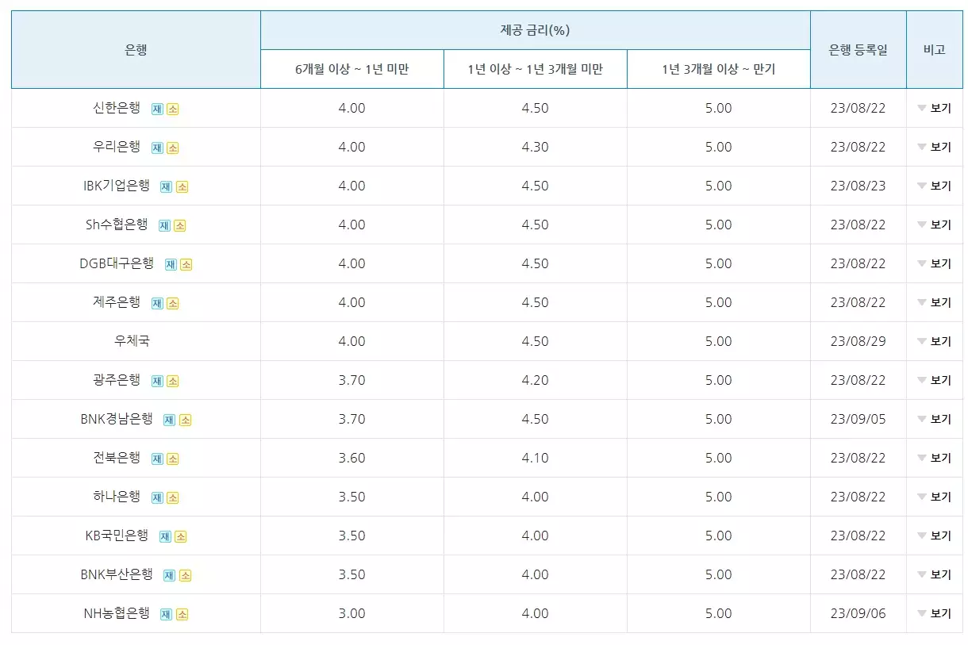Click BNK경남은행's 3.70 rate cell
Viewport: 968px width, 645px height.
351,419
